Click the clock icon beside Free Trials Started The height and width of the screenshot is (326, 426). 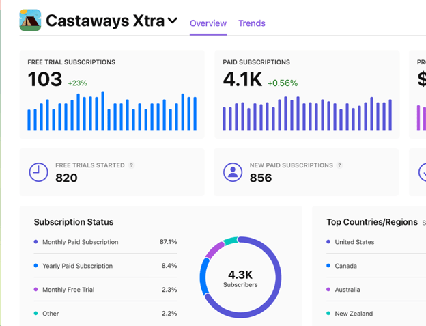[x=39, y=172]
